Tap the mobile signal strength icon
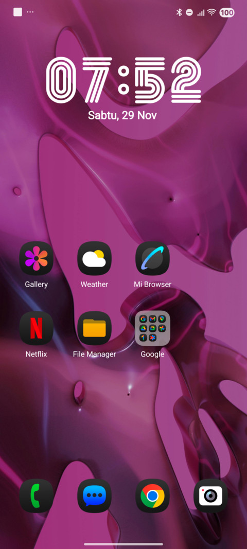 (x=201, y=13)
